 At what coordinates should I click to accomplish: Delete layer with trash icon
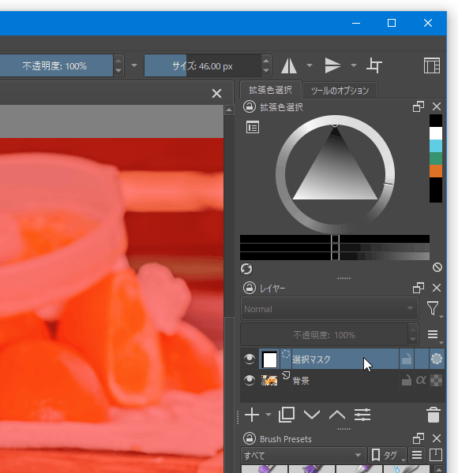434,415
